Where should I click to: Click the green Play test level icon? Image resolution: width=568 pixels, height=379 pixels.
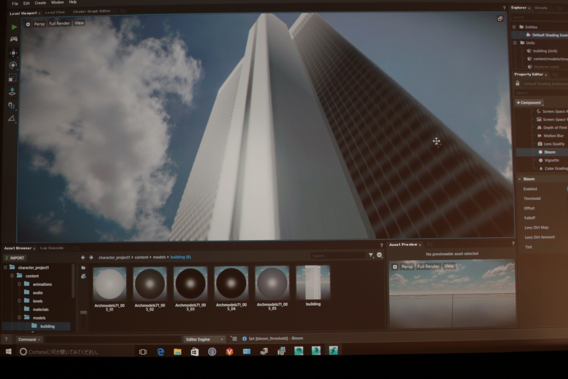click(x=14, y=27)
